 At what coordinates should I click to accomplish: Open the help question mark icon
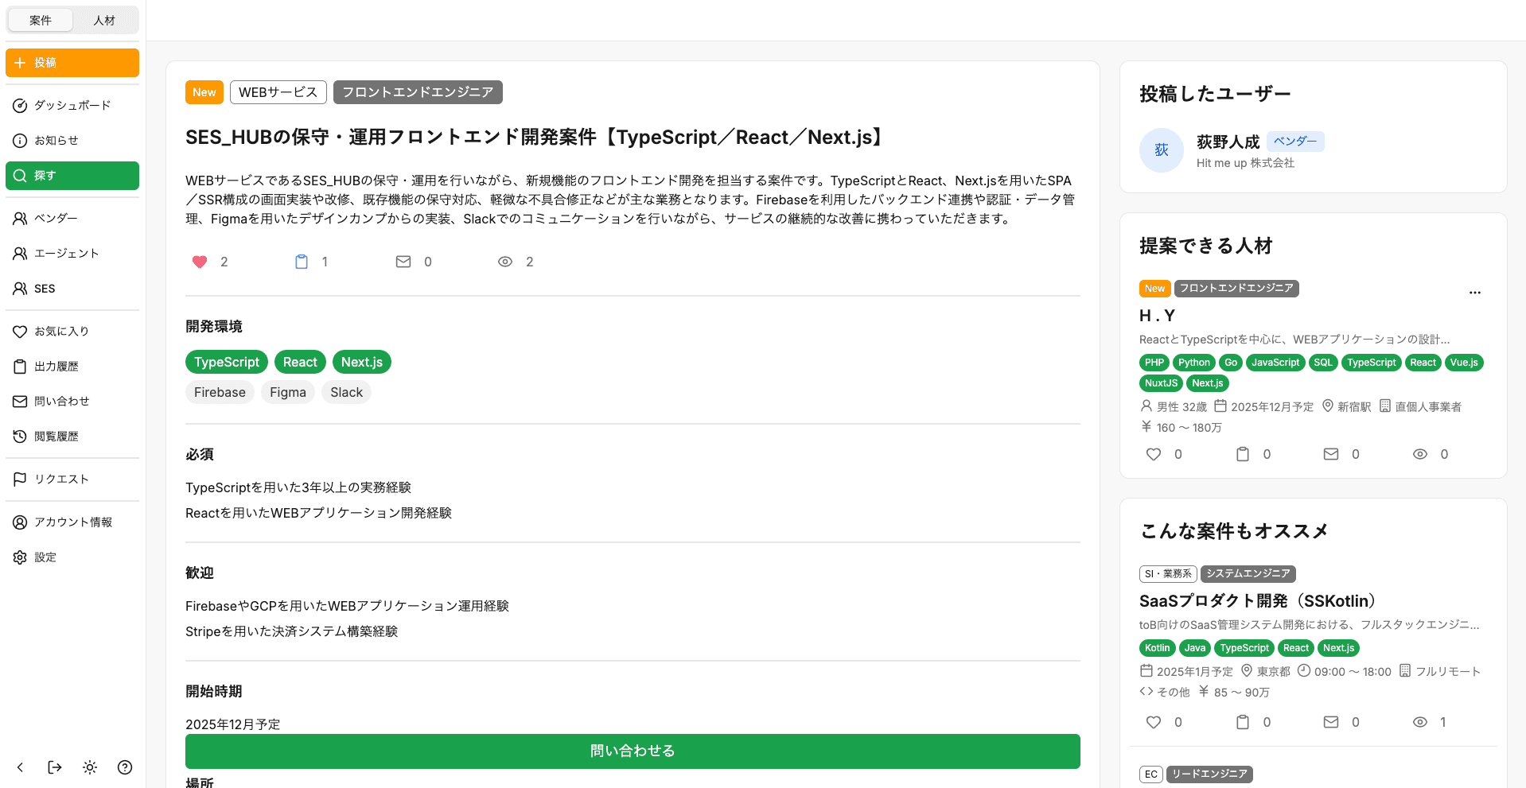pos(125,767)
